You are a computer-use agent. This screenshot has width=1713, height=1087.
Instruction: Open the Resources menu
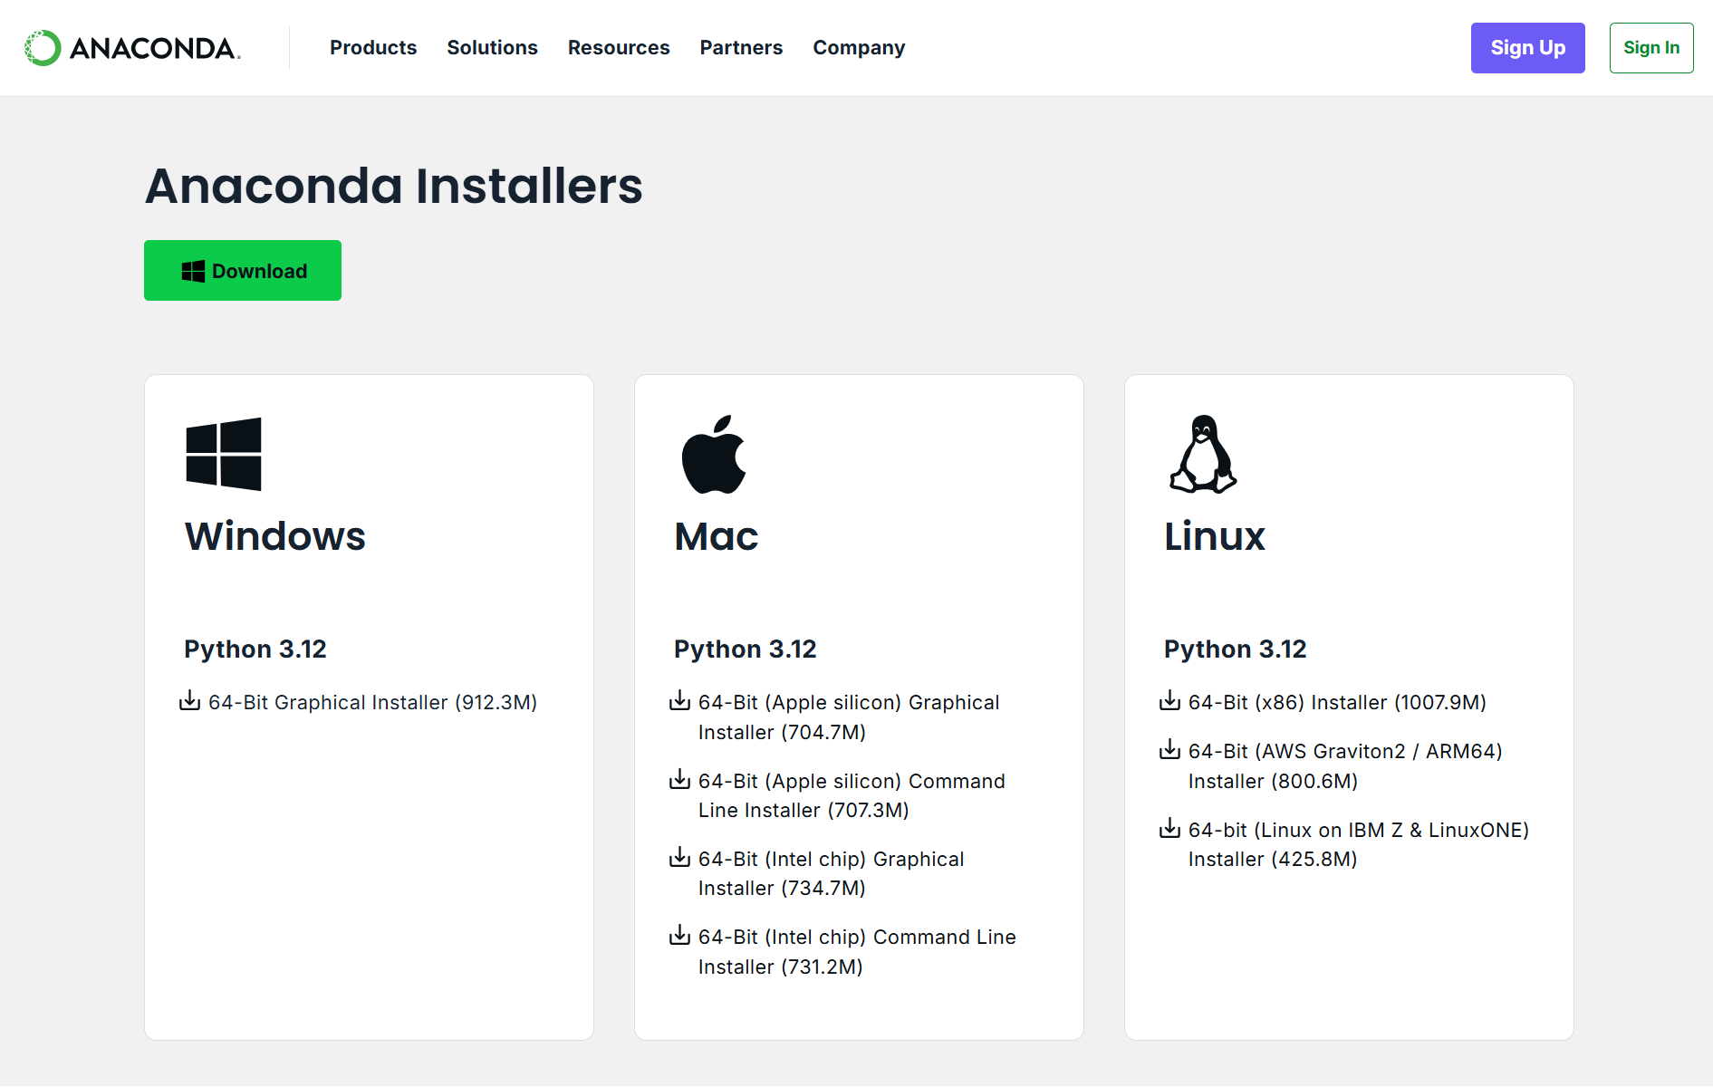619,48
